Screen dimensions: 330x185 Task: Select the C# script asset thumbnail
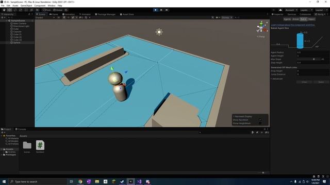coord(40,145)
